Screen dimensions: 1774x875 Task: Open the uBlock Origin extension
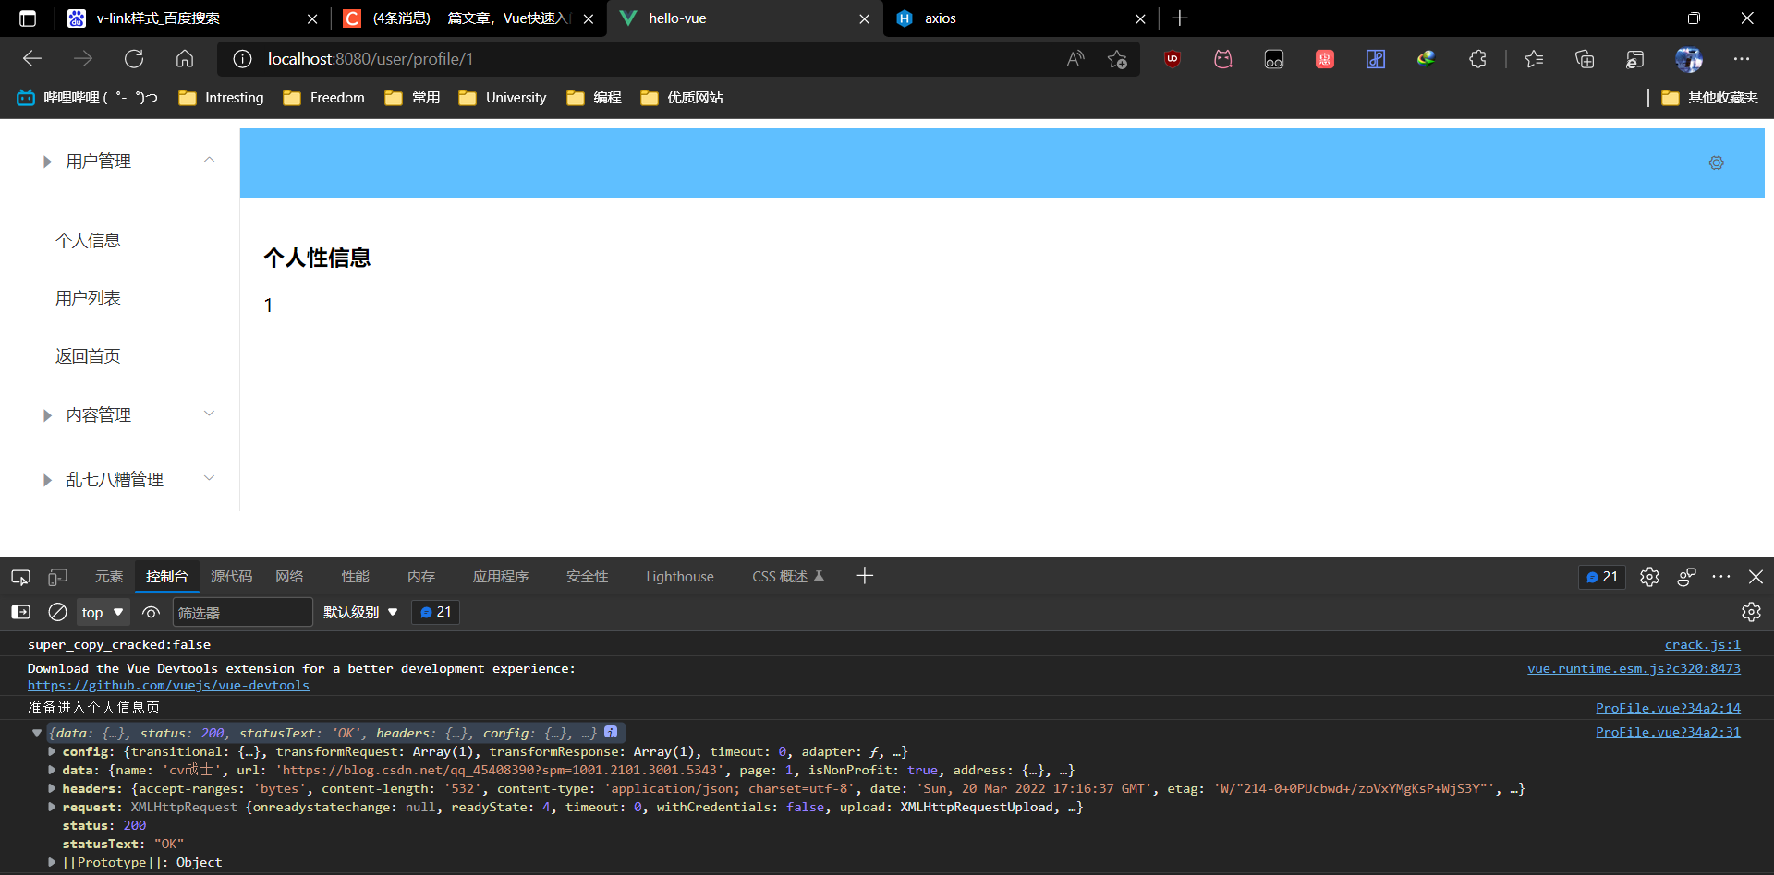pyautogui.click(x=1173, y=59)
